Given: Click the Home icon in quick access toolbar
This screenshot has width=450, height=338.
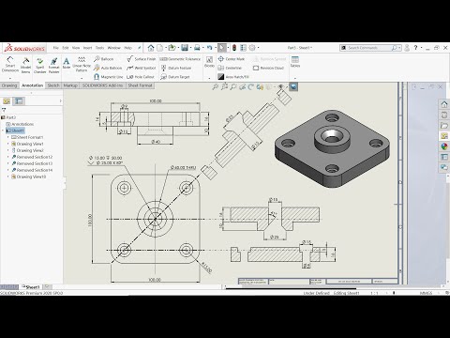Looking at the screenshot, I should [151, 48].
